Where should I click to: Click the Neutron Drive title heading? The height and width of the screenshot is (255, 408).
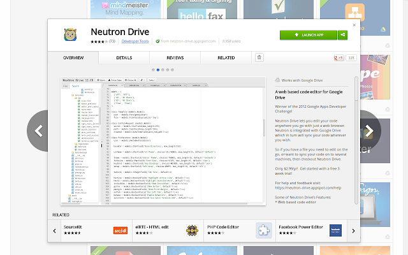pos(120,32)
